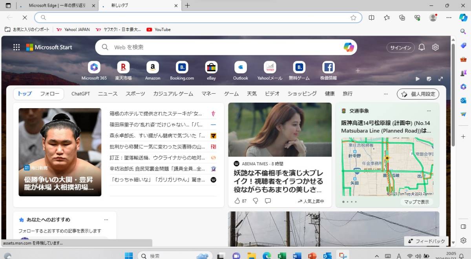Open the Favorites star icon
471x259 pixels.
tap(387, 18)
